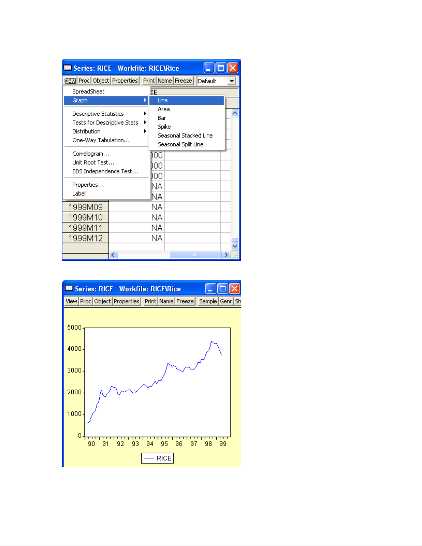The width and height of the screenshot is (422, 546).
Task: Click the RICE legend box in the graph
Action: [x=157, y=458]
